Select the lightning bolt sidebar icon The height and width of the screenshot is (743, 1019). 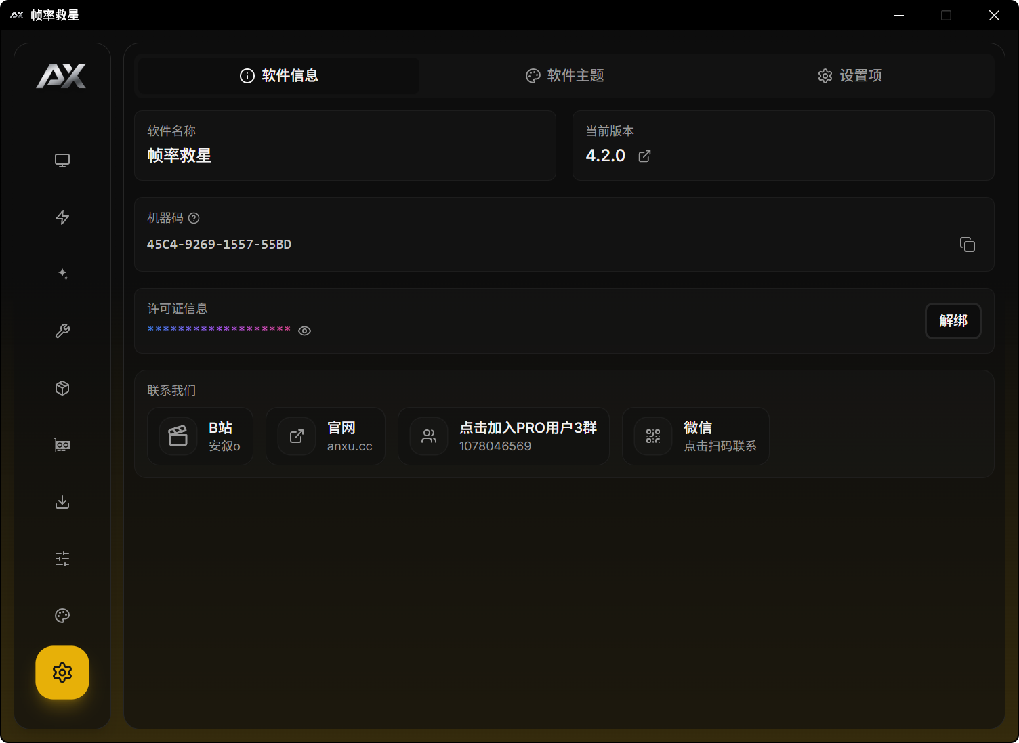(x=62, y=217)
